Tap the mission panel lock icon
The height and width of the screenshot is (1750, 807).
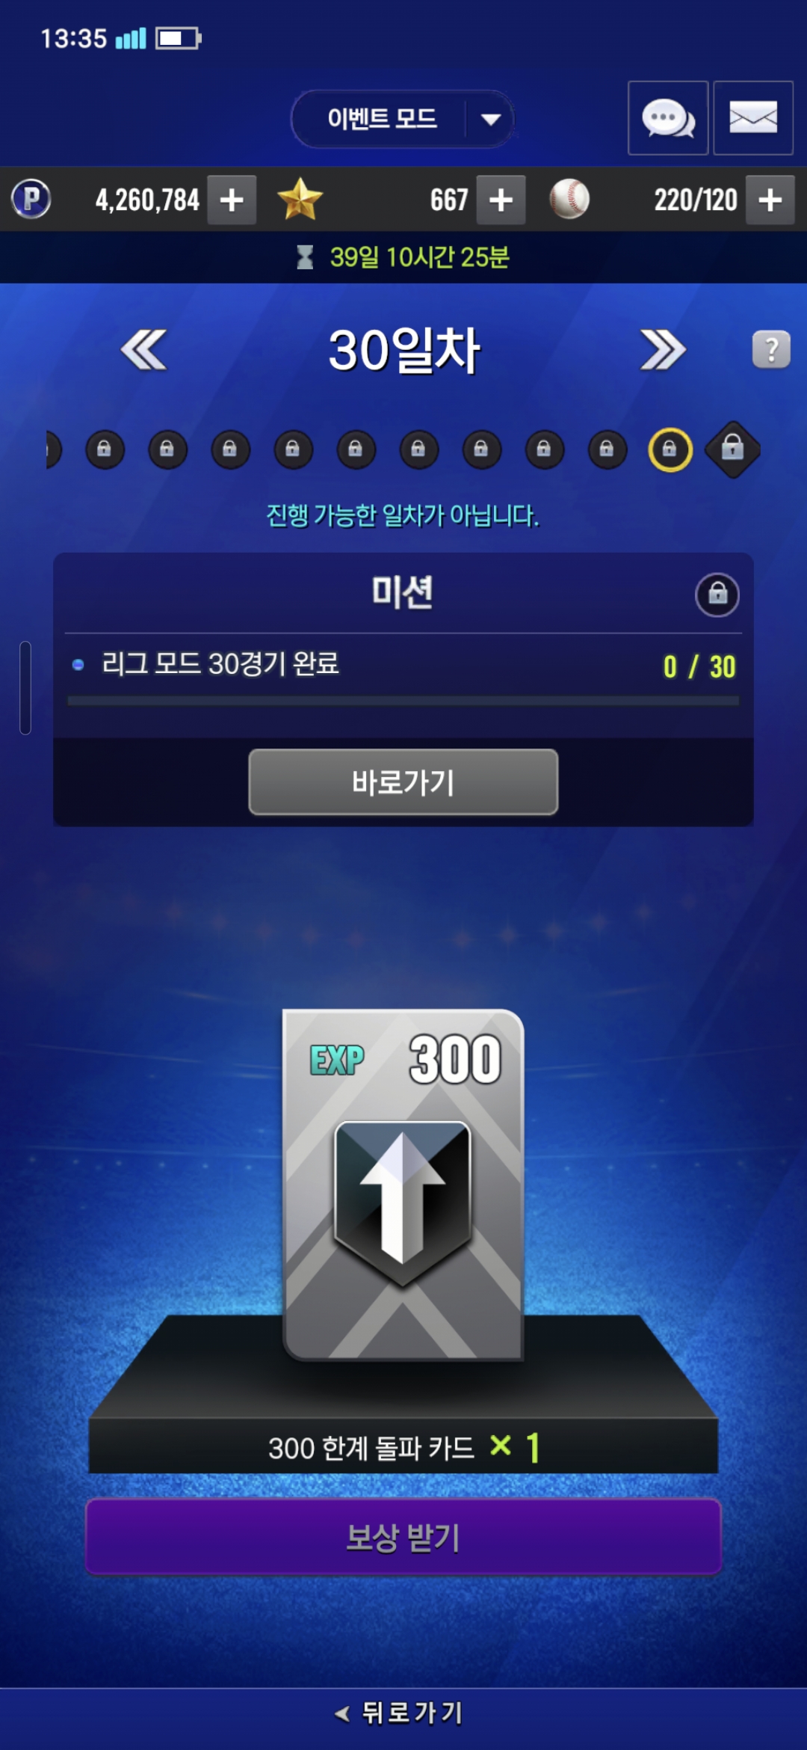coord(717,595)
